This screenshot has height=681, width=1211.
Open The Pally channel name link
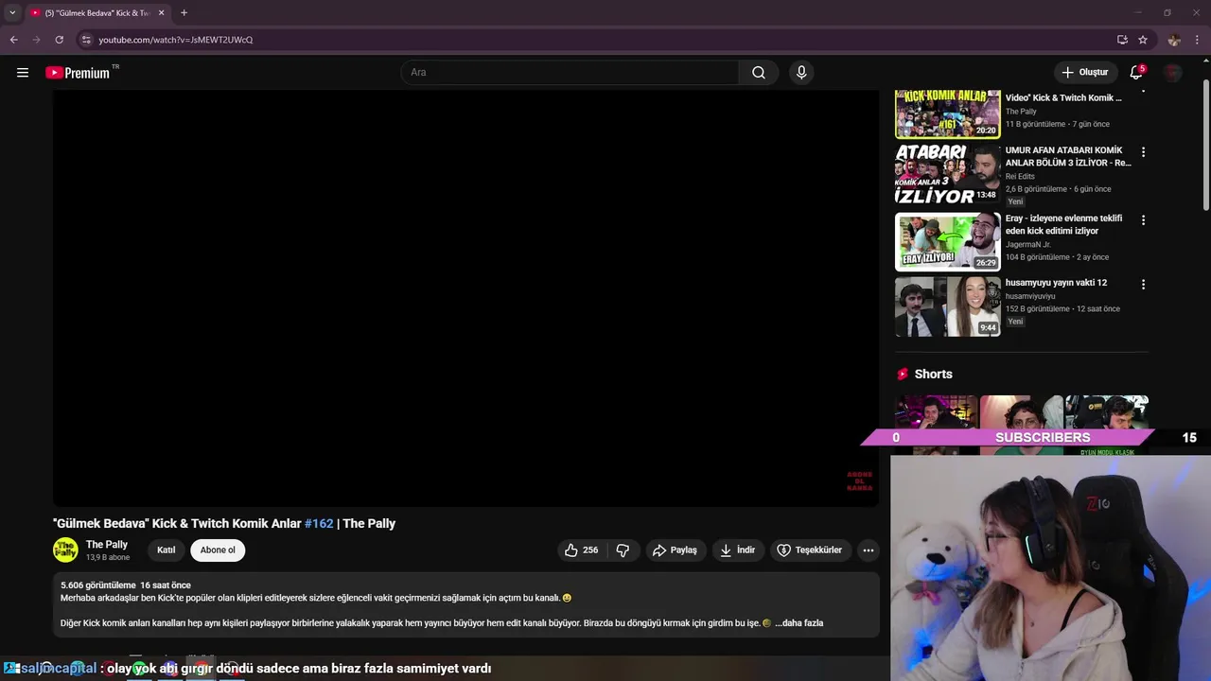coord(107,545)
